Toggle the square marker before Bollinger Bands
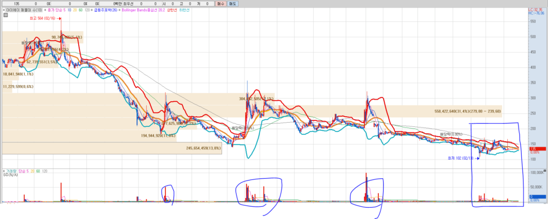Screen dimensions: 548x219 pyautogui.click(x=119, y=10)
